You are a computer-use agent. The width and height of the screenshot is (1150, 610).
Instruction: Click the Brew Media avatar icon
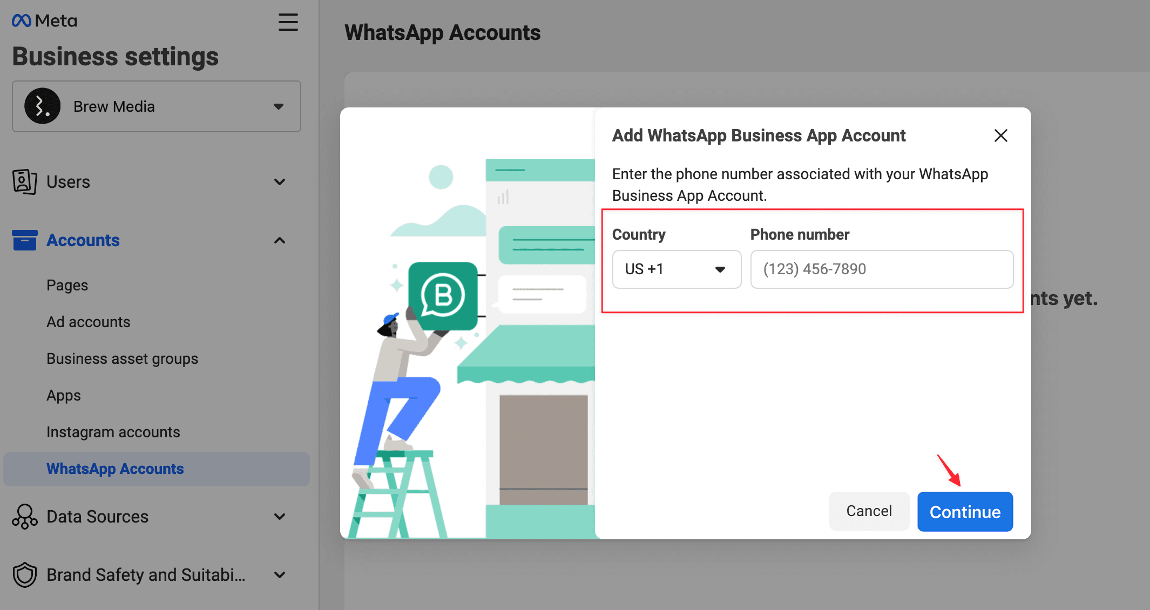click(x=43, y=106)
